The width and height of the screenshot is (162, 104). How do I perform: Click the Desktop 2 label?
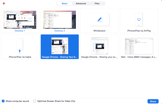[60, 31]
